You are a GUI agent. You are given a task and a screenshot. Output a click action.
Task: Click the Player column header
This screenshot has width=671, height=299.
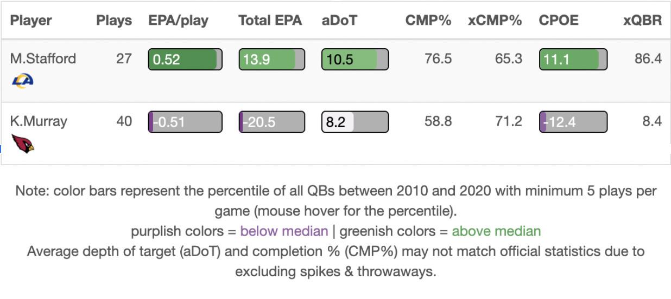coord(31,21)
